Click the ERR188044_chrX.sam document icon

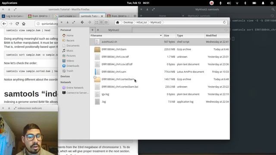[x=97, y=72]
